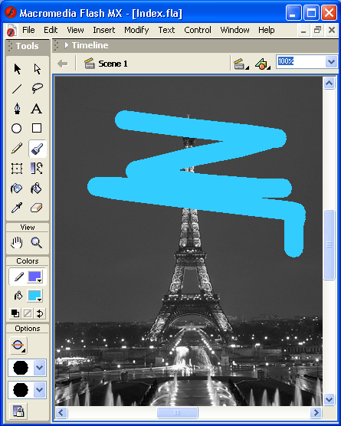Click the Scene 1 label

[113, 64]
